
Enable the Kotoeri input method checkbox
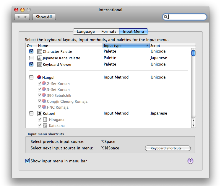[x=31, y=113]
